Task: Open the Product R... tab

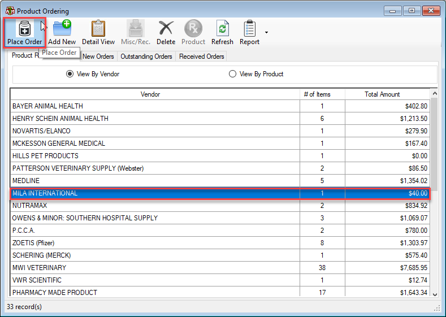Action: 25,55
